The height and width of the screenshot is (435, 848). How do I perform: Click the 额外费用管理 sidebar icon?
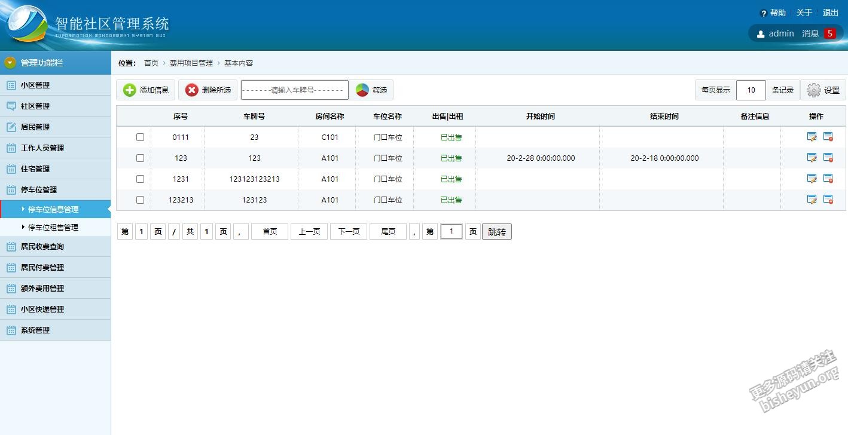tap(11, 288)
